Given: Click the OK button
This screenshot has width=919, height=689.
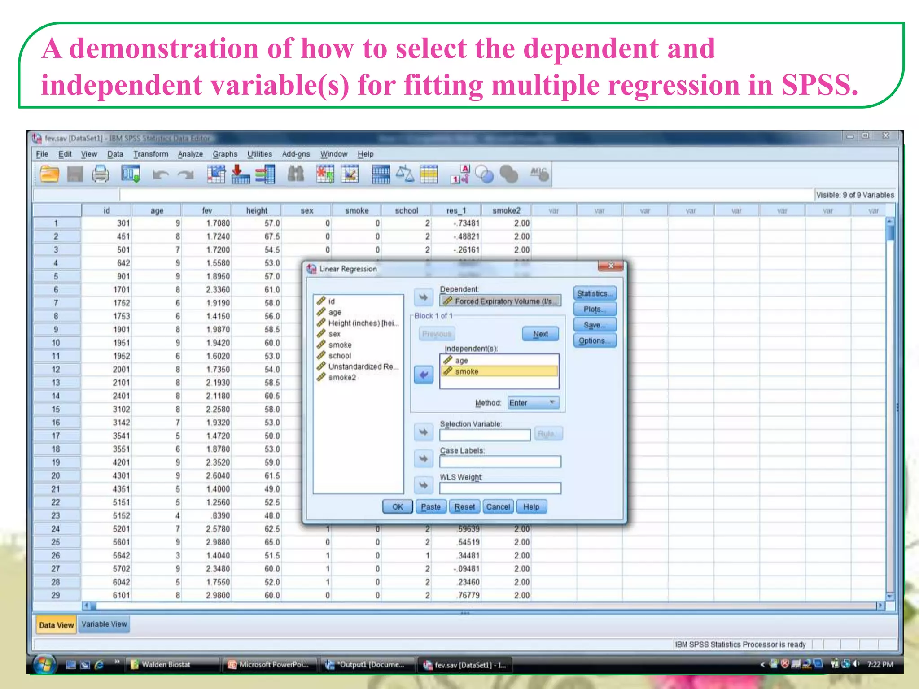Looking at the screenshot, I should coord(398,507).
